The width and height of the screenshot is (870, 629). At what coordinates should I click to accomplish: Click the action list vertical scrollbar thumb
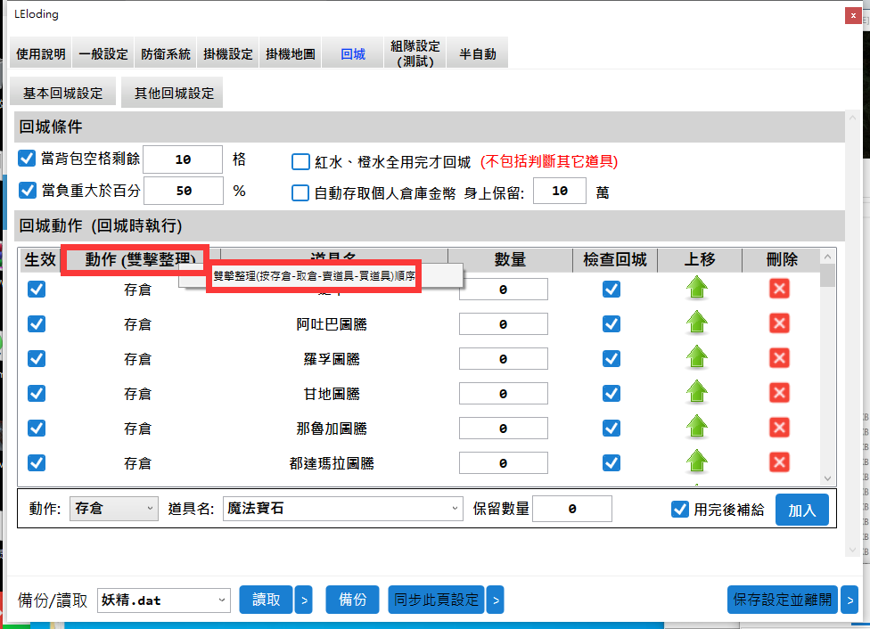click(827, 275)
